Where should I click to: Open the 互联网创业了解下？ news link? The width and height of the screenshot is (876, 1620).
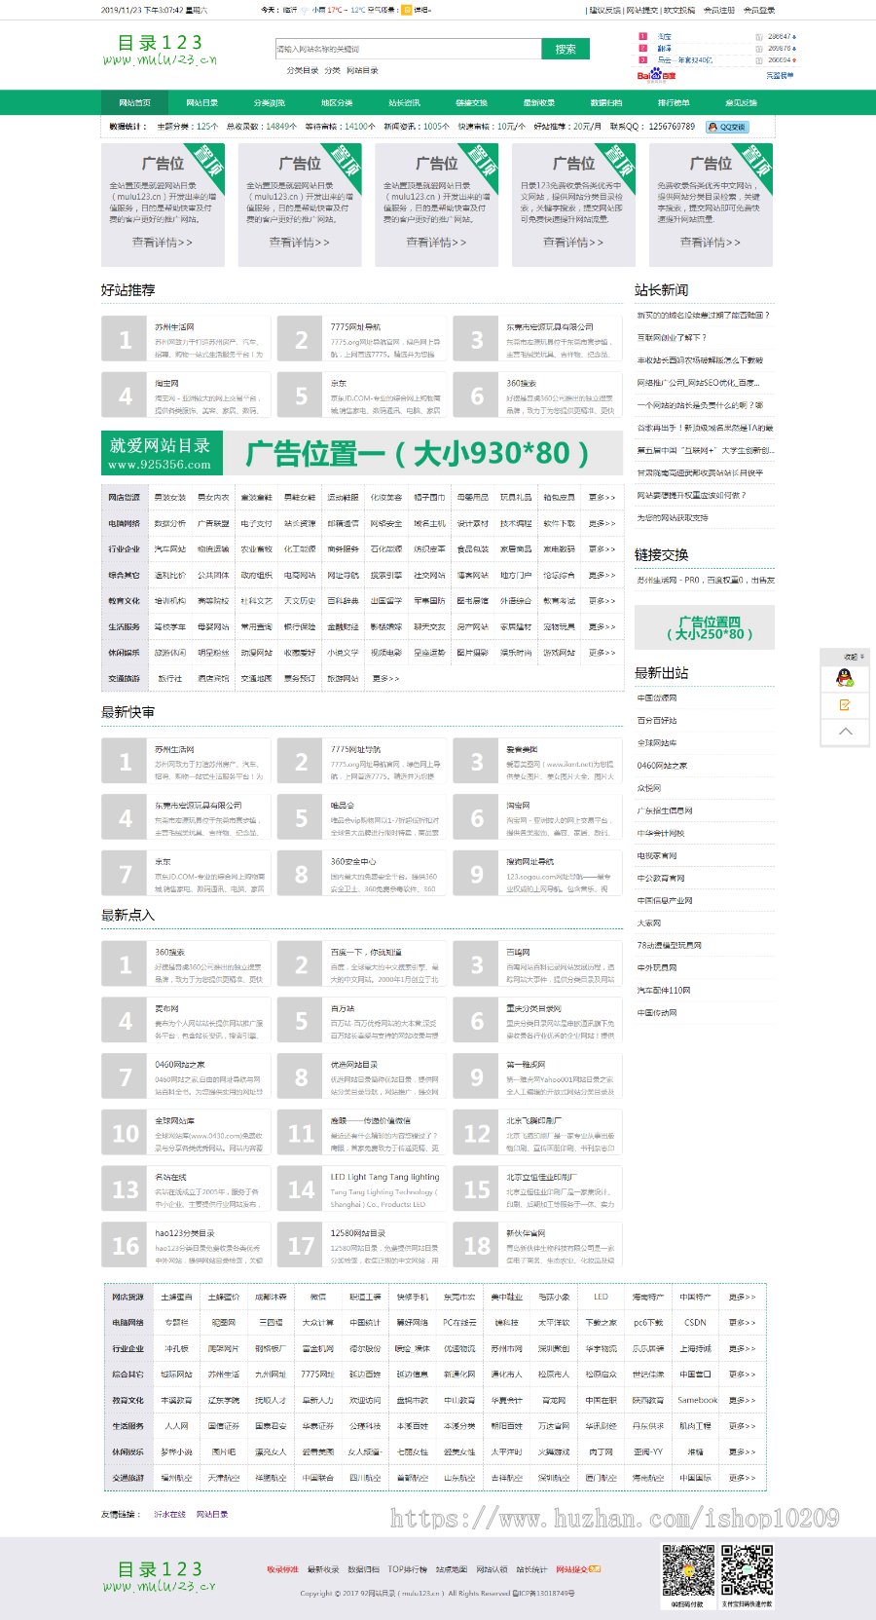672,338
